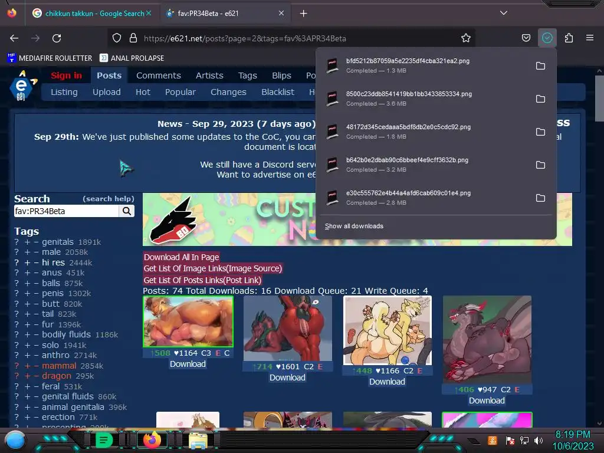Close the chikkun takkun Google Search tab

pos(148,14)
